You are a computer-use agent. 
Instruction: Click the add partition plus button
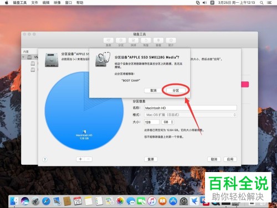(80, 159)
